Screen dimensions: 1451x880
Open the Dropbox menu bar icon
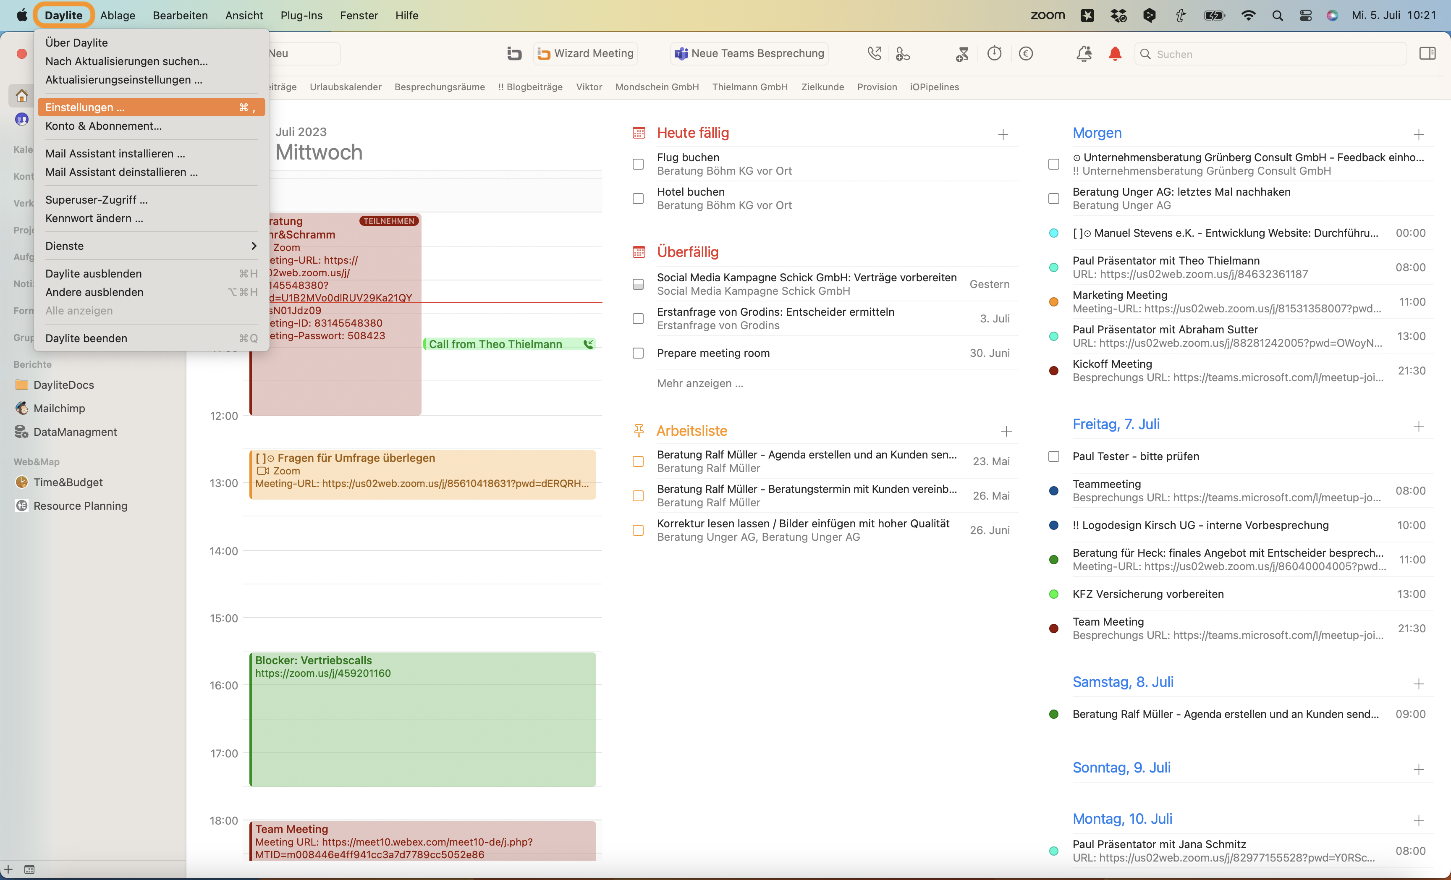point(1118,15)
